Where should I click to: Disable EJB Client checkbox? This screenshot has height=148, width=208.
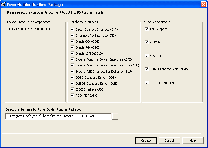147,55
